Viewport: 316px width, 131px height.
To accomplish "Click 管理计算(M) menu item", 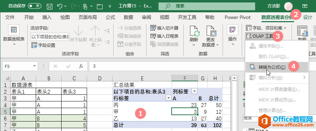I will point(277,110).
